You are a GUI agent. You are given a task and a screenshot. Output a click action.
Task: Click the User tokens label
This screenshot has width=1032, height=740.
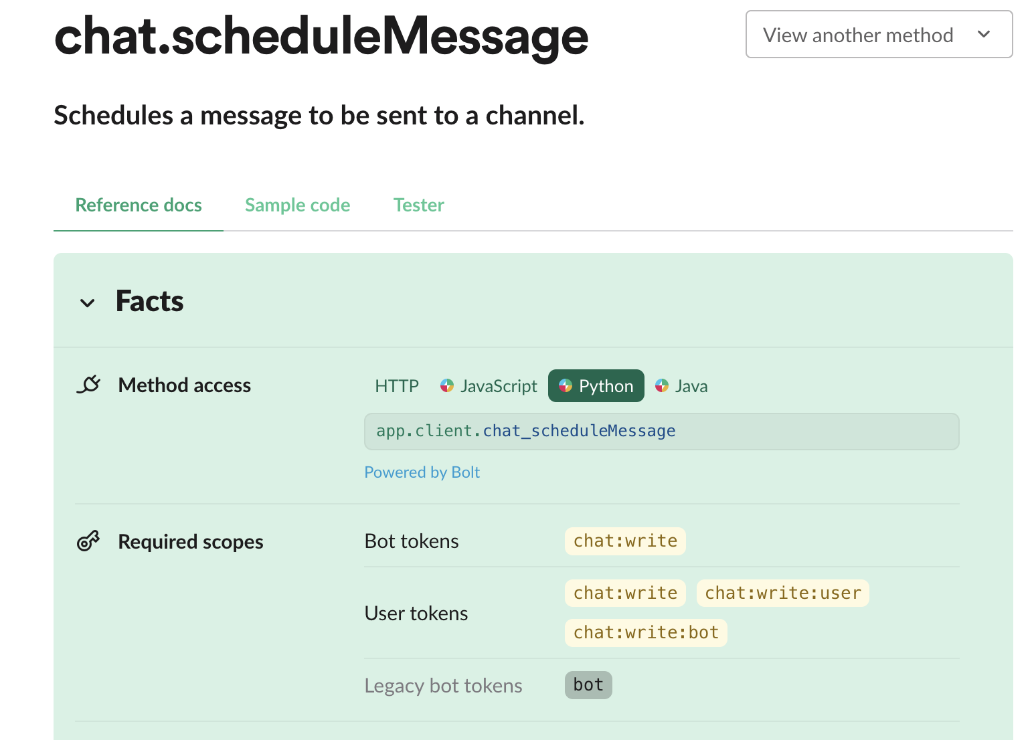point(416,614)
